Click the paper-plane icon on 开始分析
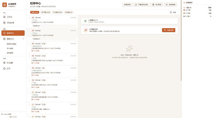This screenshot has height=118, width=212. pos(165,30)
